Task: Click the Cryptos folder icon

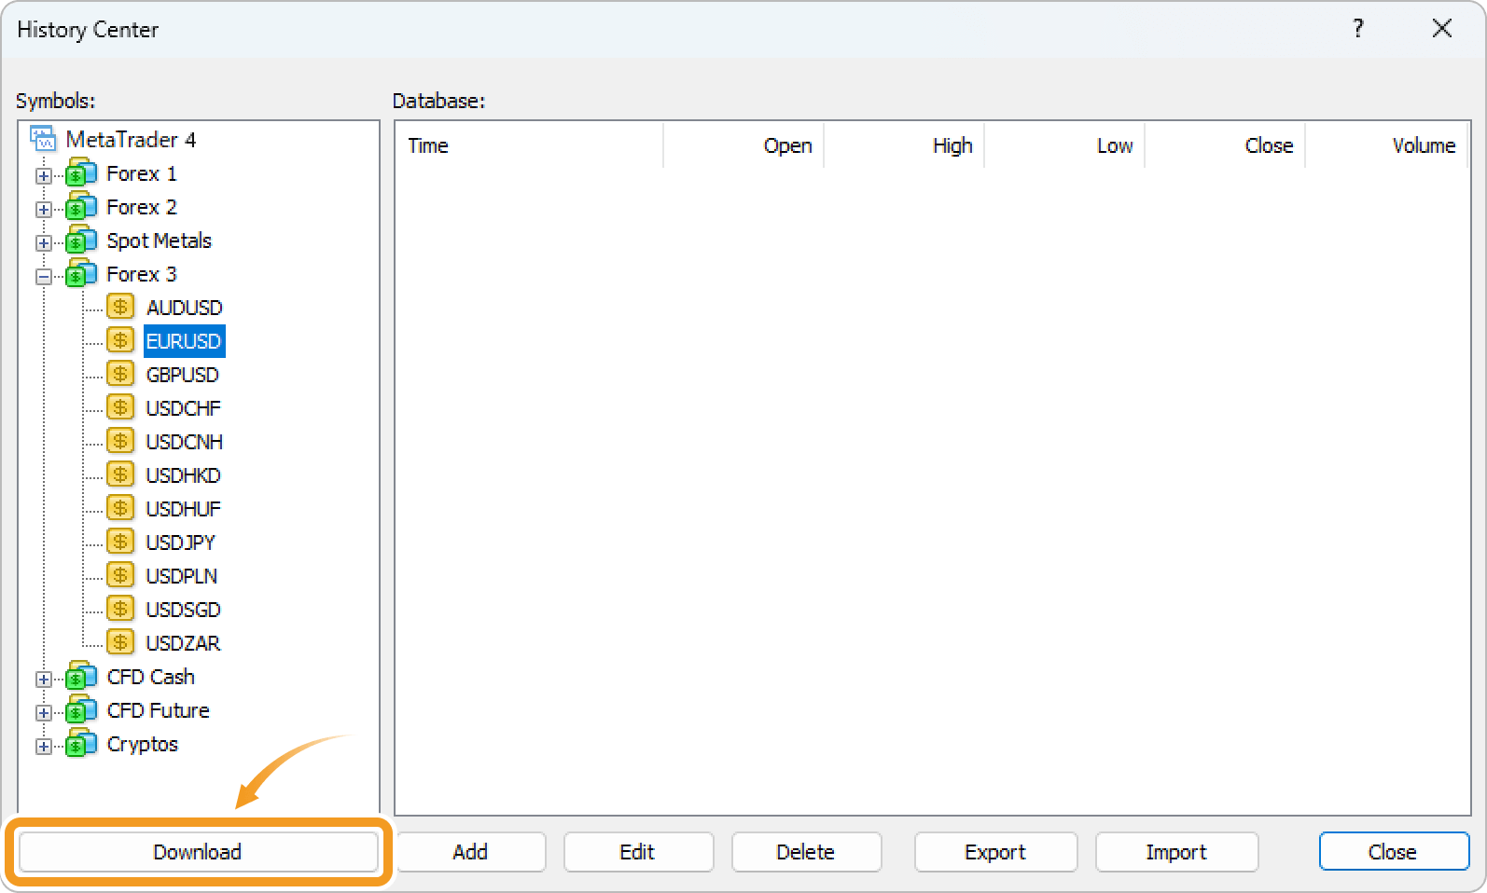Action: click(x=81, y=744)
